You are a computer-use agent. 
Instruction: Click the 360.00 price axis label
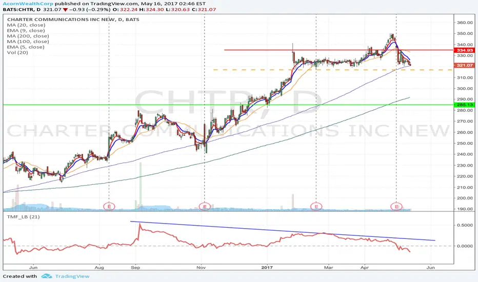[465, 23]
